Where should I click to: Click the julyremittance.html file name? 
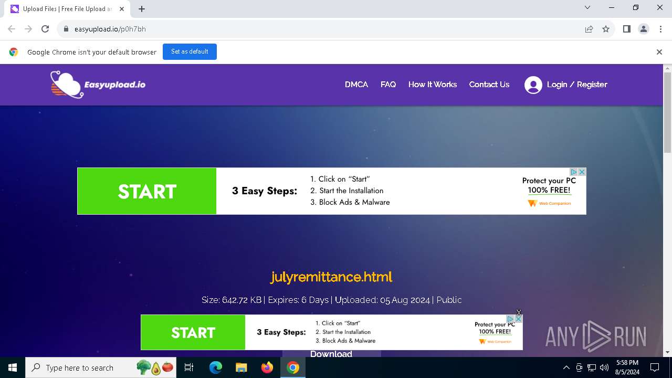(331, 277)
